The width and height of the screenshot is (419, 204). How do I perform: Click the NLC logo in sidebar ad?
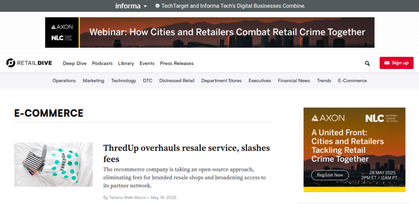click(x=381, y=118)
